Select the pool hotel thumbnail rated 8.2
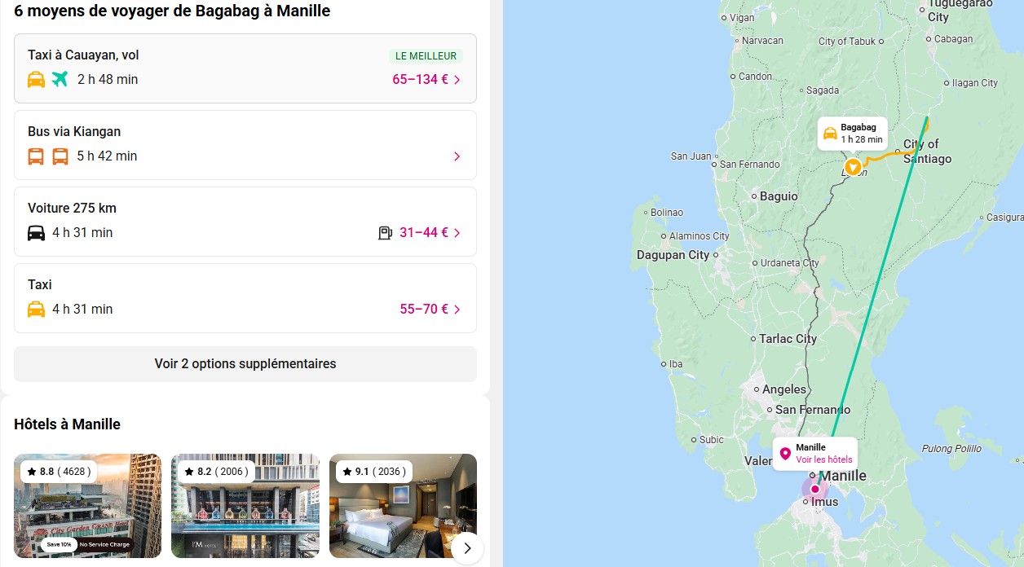 245,506
